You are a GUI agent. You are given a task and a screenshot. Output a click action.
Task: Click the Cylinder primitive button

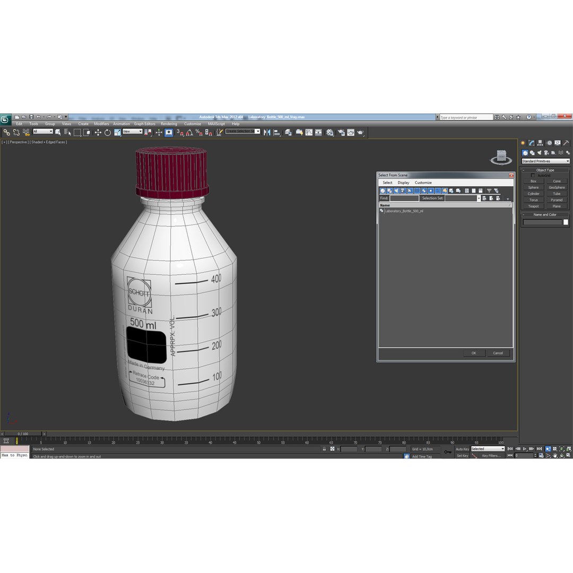[x=534, y=194]
